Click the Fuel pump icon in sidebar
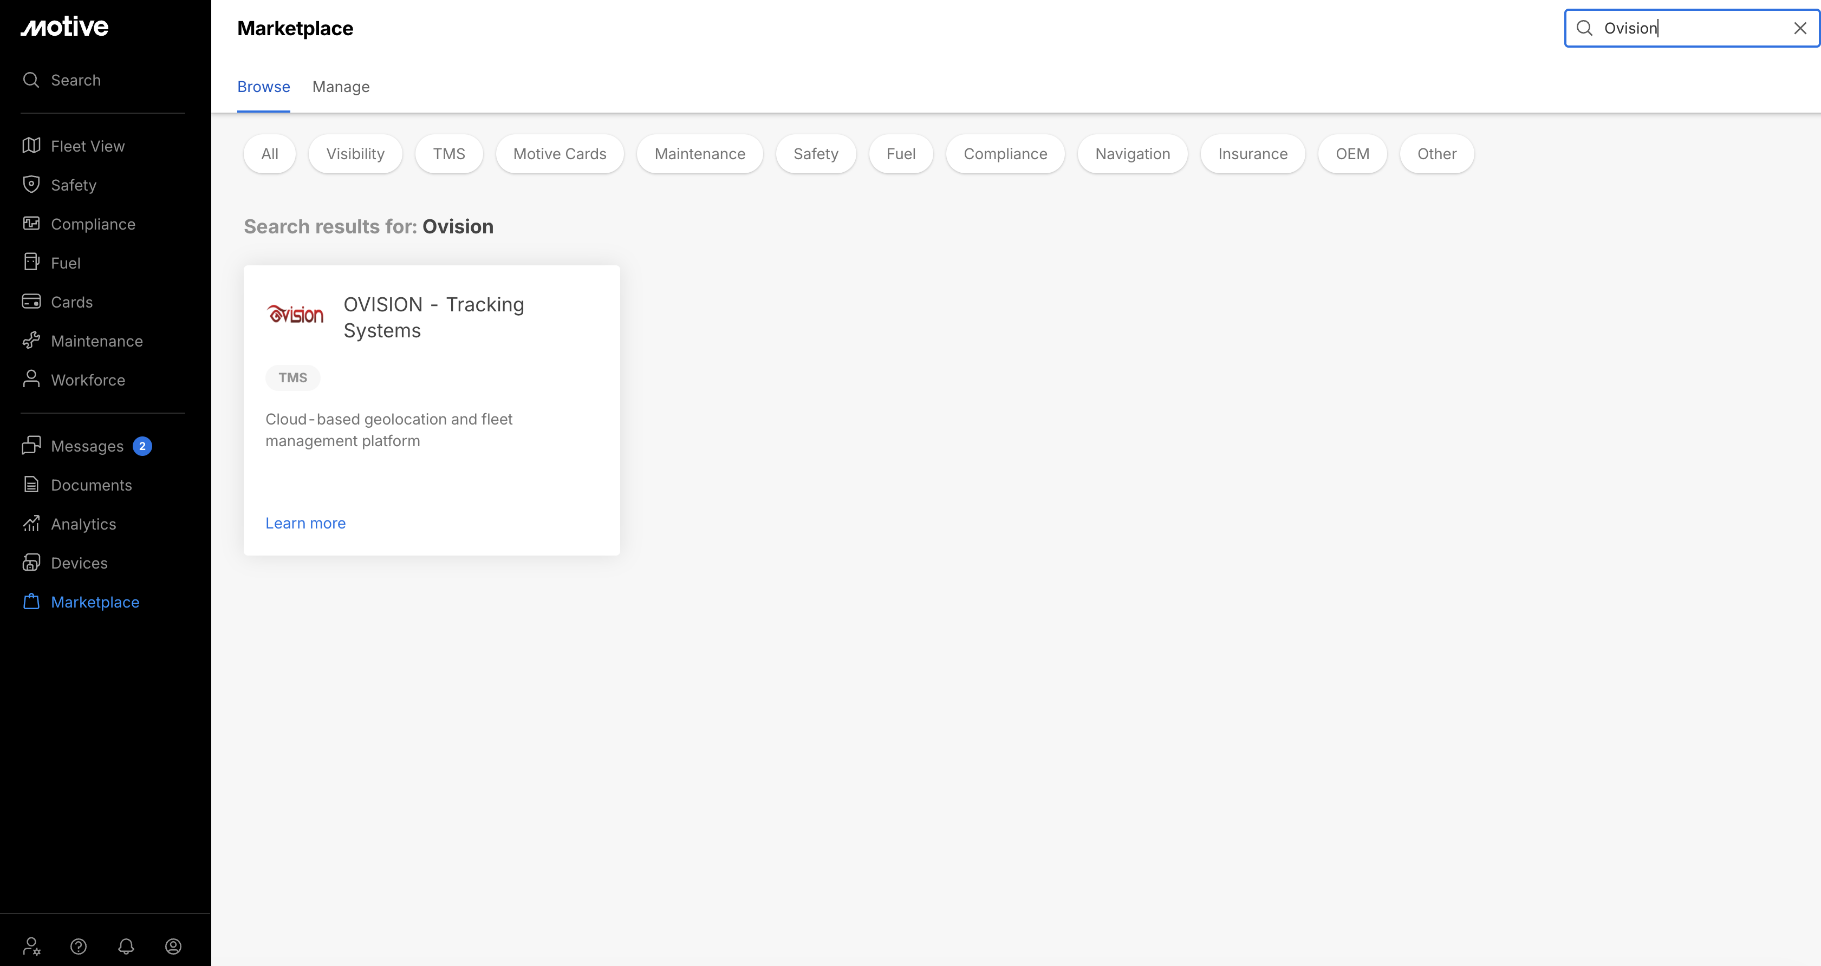Viewport: 1821px width, 966px height. coord(31,262)
